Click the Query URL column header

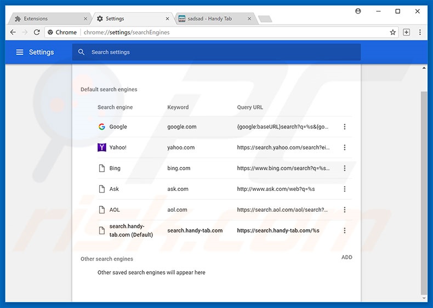(x=250, y=107)
